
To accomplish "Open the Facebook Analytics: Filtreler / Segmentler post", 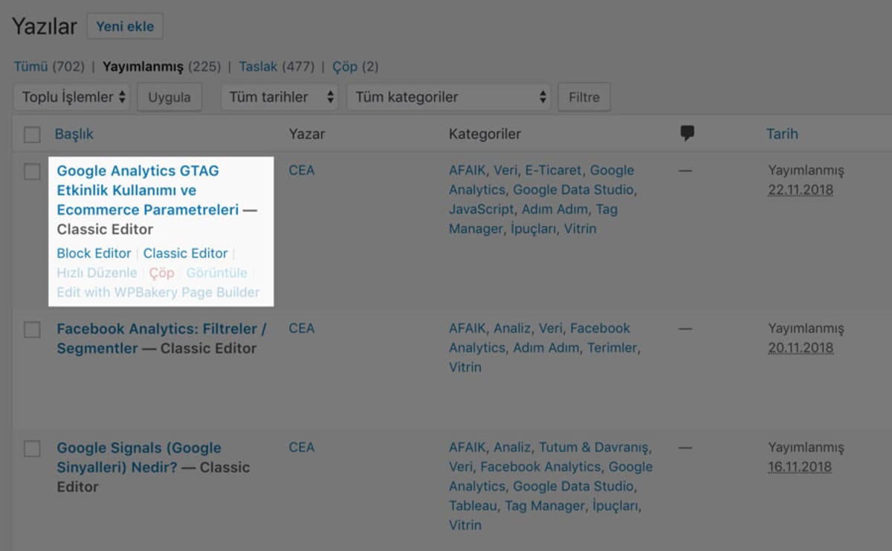I will click(161, 338).
